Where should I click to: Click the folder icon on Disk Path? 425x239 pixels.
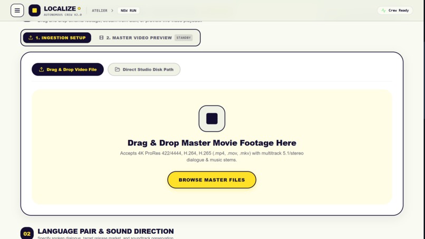pos(118,70)
